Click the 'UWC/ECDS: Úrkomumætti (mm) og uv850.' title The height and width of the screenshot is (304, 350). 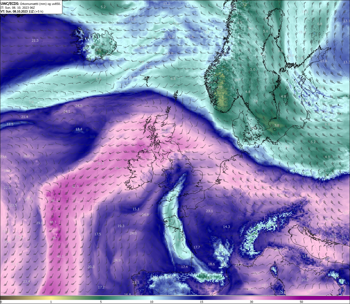pyautogui.click(x=31, y=4)
